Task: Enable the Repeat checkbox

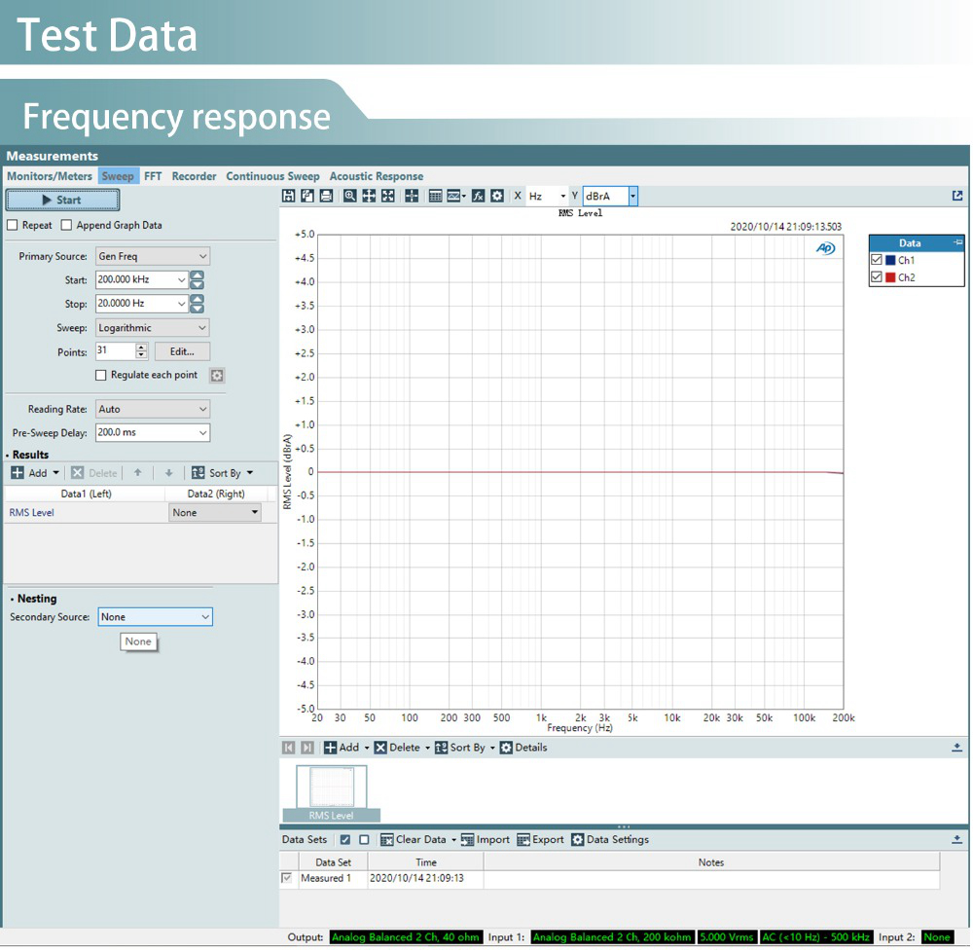Action: (x=13, y=226)
